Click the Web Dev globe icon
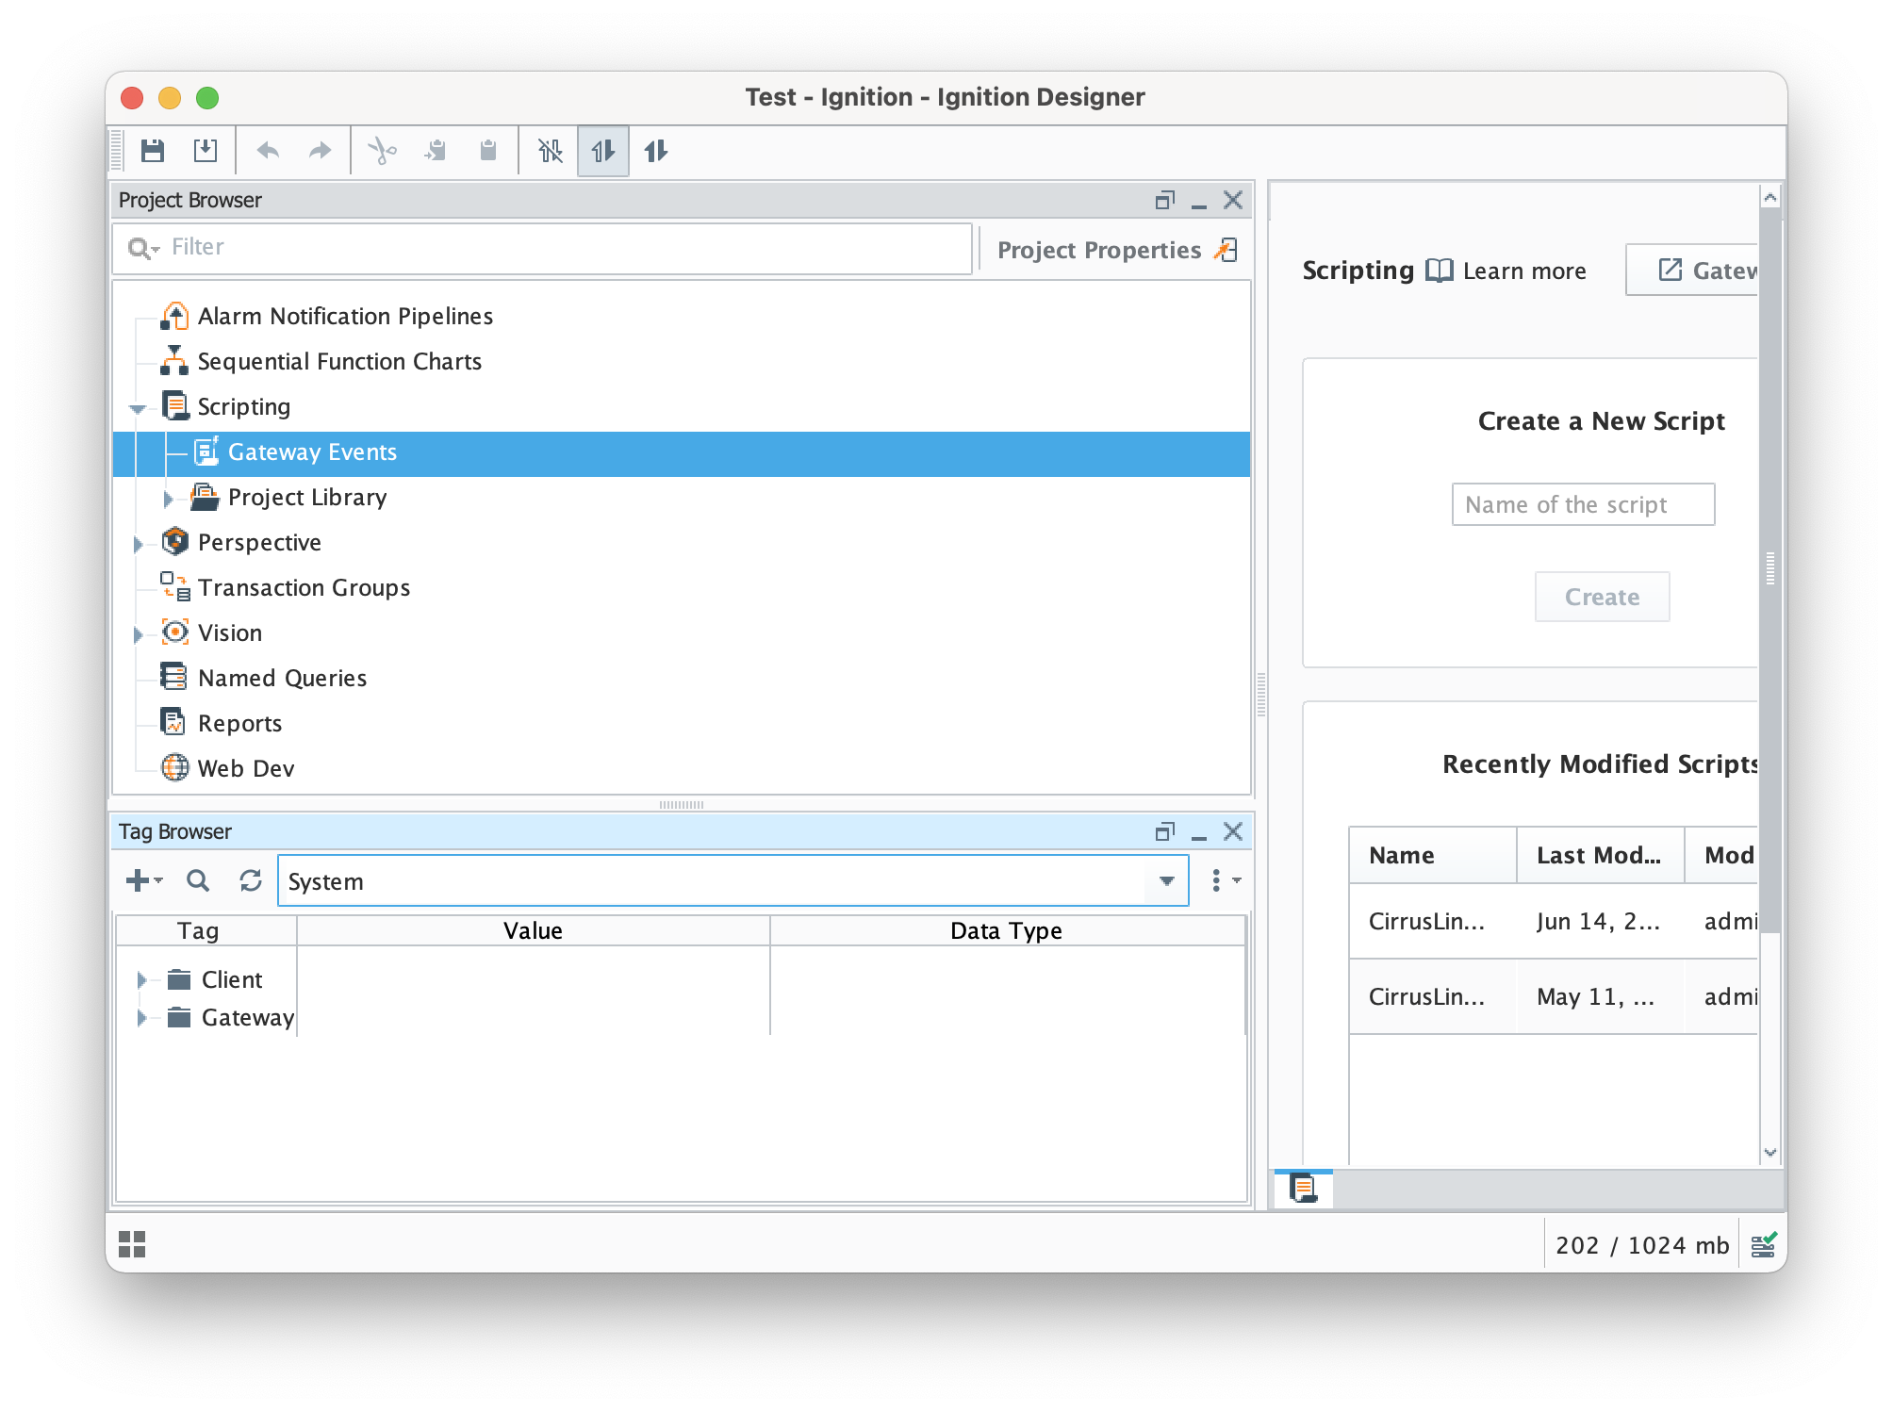This screenshot has width=1893, height=1412. pyautogui.click(x=175, y=767)
